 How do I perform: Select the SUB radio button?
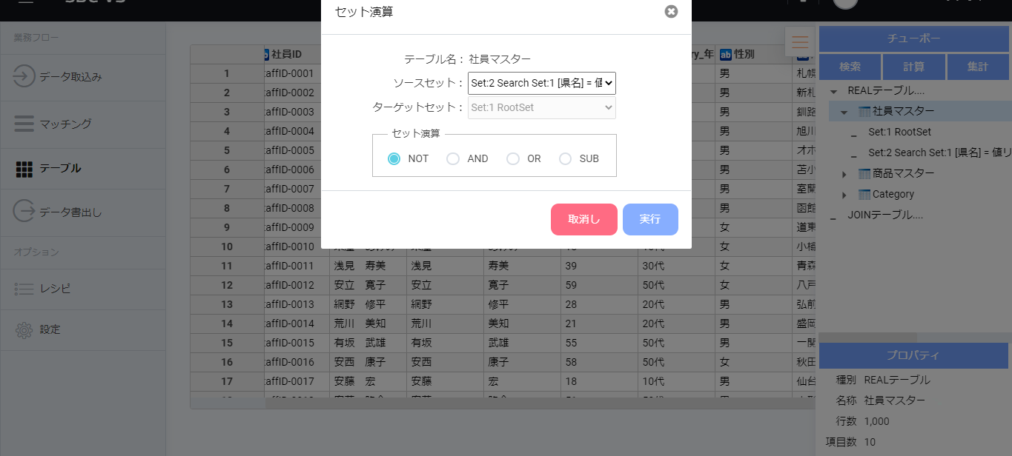click(x=566, y=158)
